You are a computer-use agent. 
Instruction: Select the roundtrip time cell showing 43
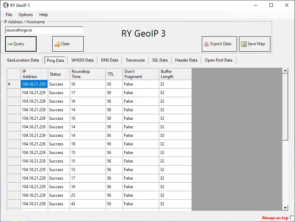(x=87, y=204)
